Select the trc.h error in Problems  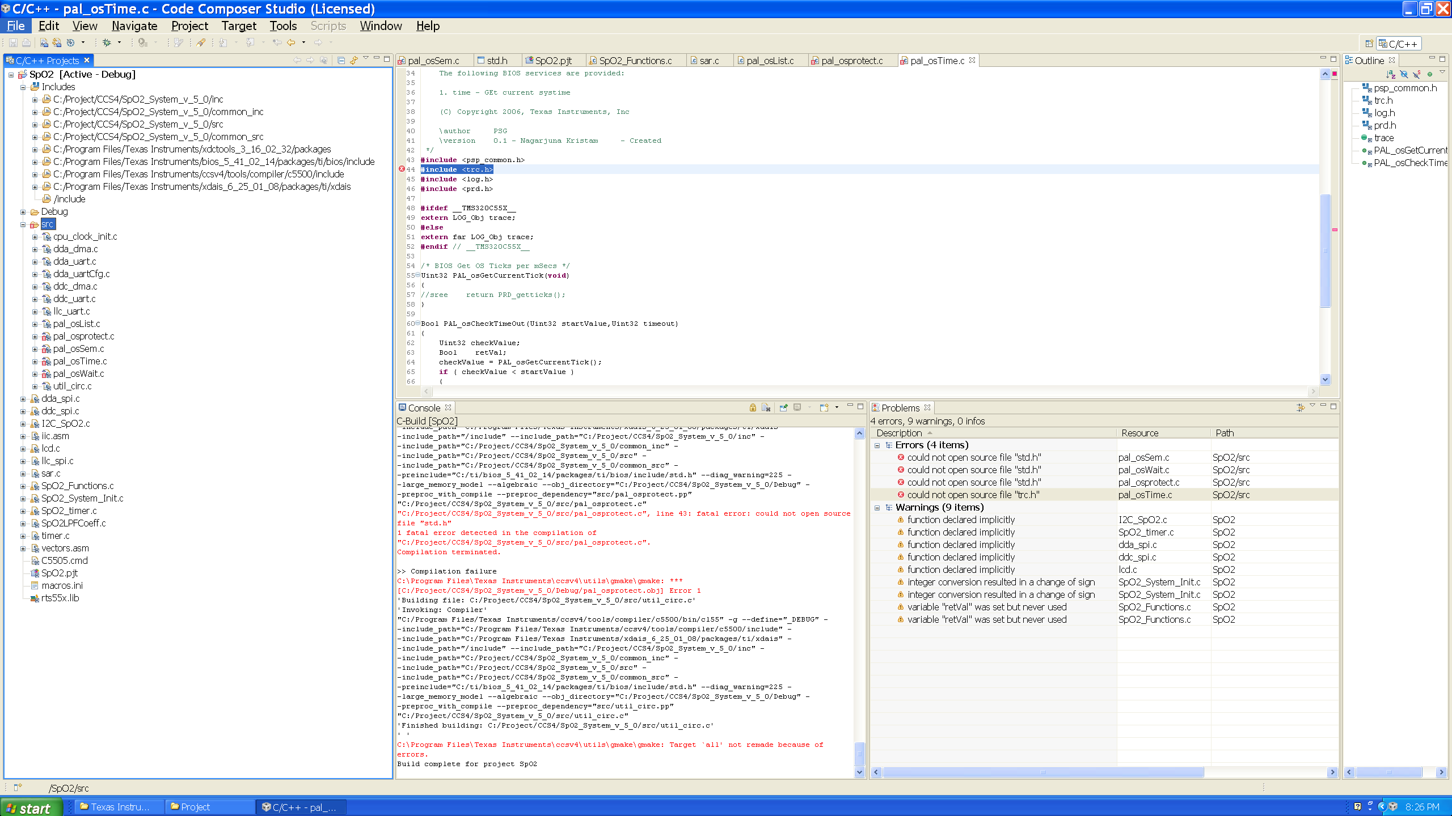pyautogui.click(x=973, y=495)
